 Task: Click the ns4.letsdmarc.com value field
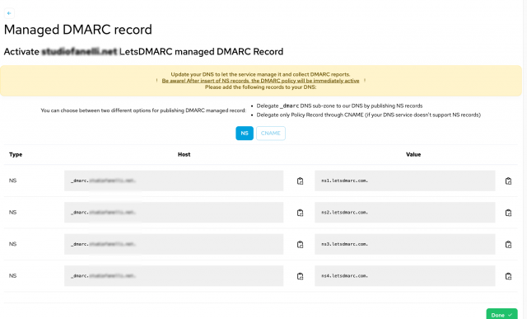(x=404, y=275)
